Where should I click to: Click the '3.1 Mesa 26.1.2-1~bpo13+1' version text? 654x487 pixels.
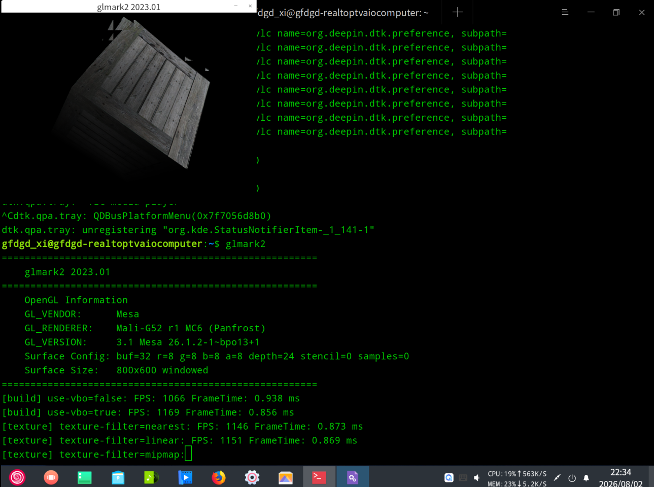188,342
